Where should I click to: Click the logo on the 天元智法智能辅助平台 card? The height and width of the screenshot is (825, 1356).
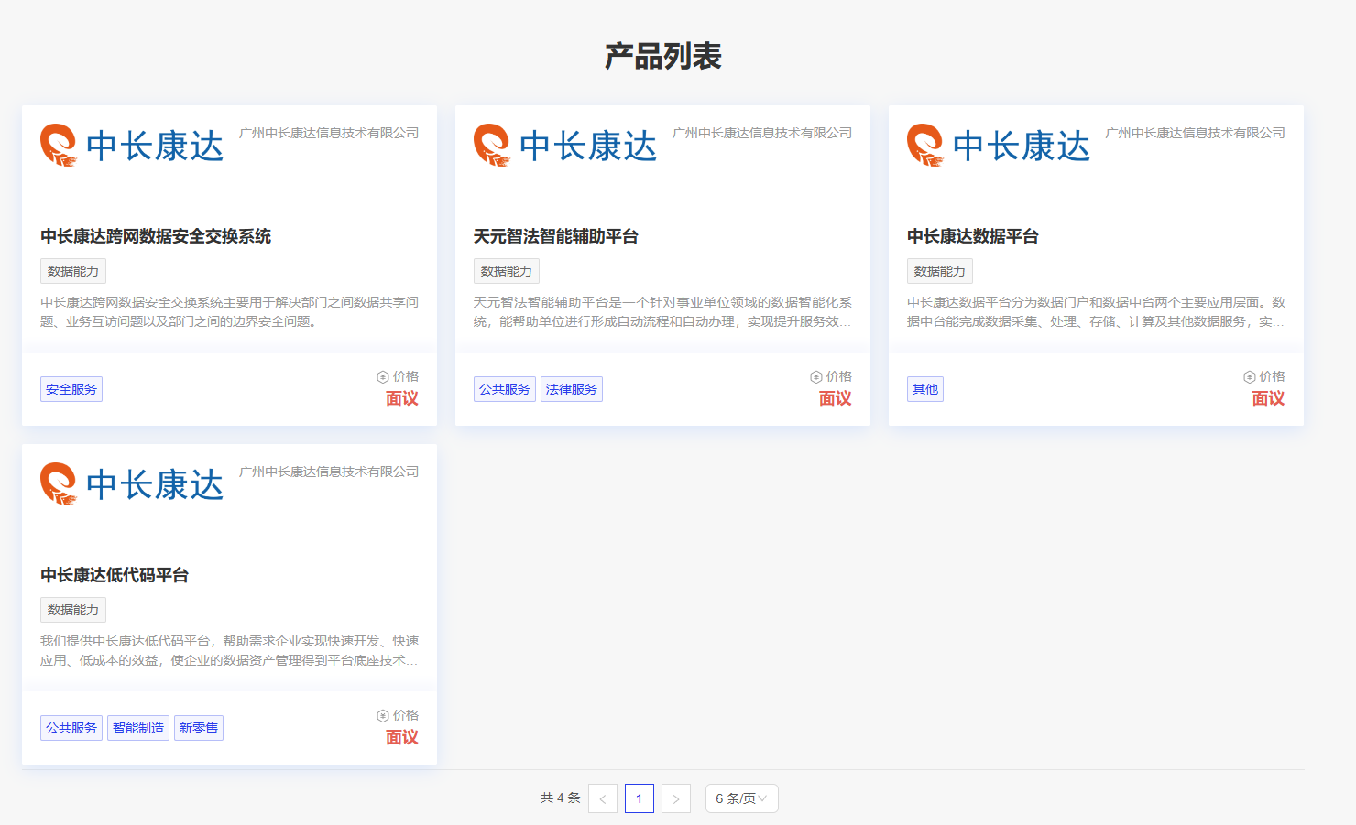[x=565, y=146]
